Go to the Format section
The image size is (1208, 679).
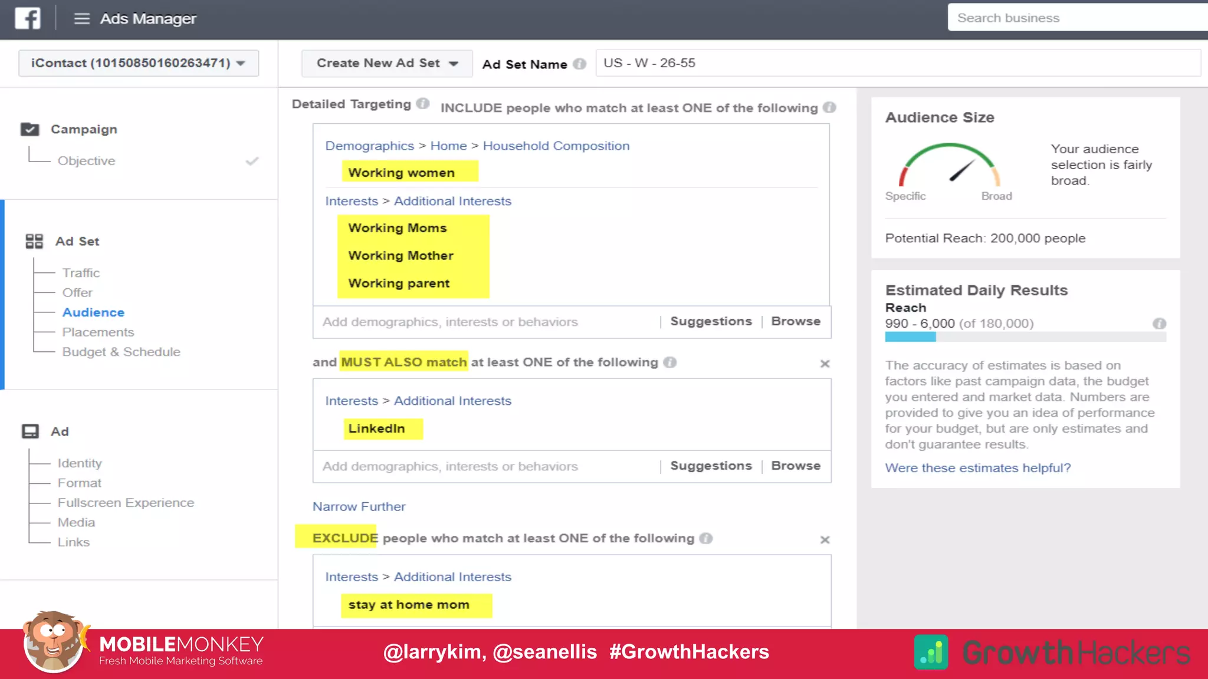79,483
